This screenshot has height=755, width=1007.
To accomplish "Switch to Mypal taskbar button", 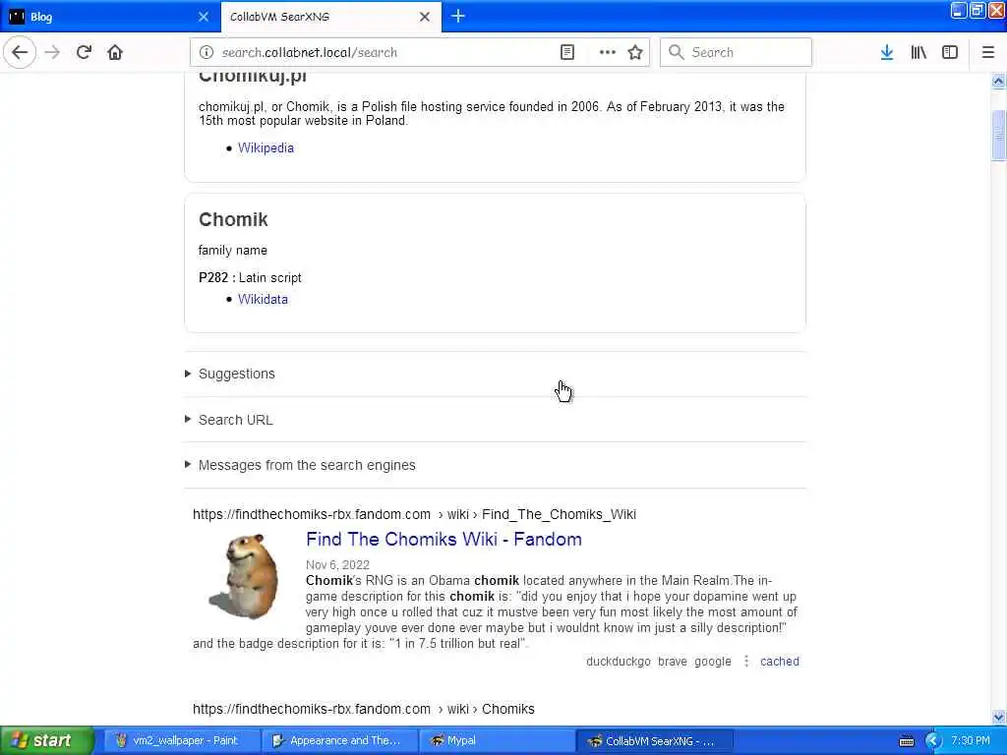I will pos(497,740).
